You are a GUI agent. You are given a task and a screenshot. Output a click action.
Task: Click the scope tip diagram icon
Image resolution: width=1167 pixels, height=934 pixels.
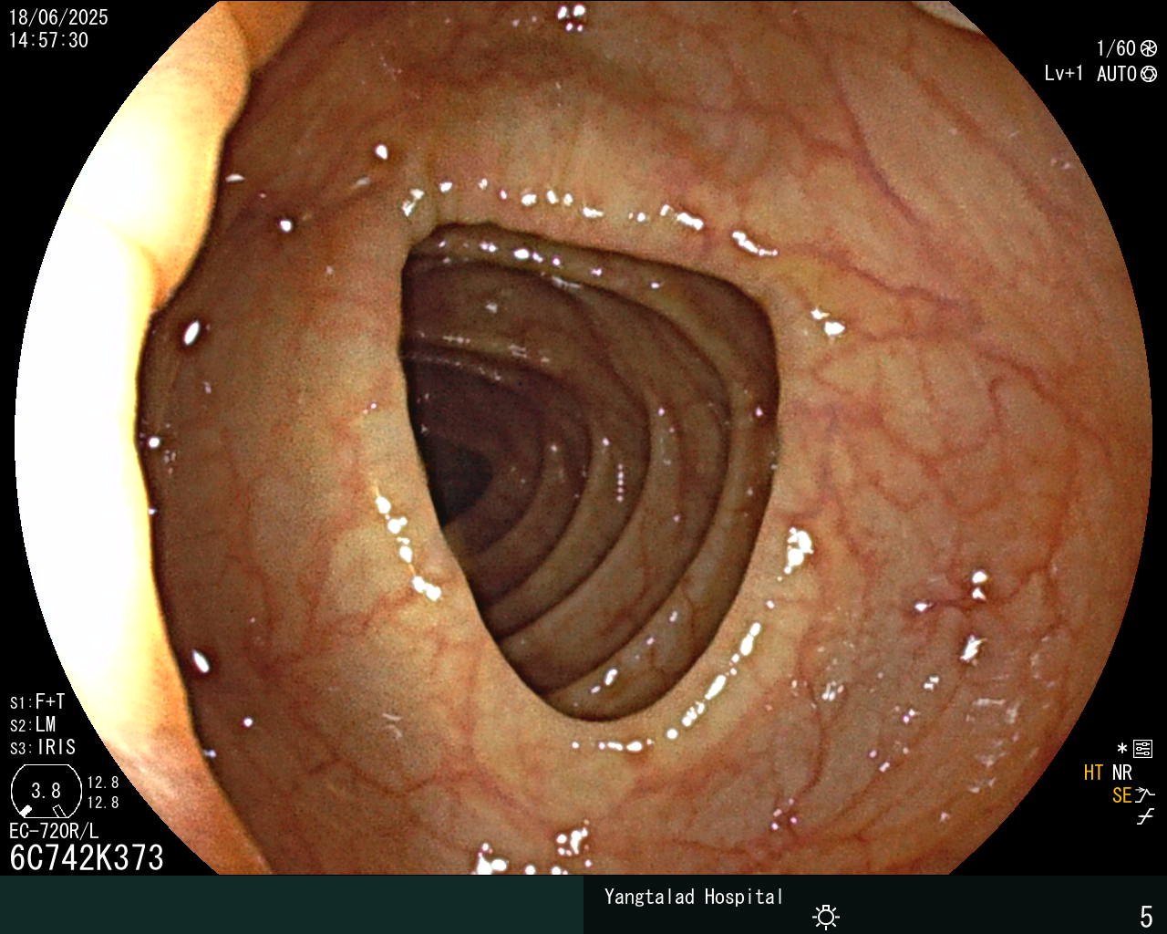pyautogui.click(x=46, y=792)
